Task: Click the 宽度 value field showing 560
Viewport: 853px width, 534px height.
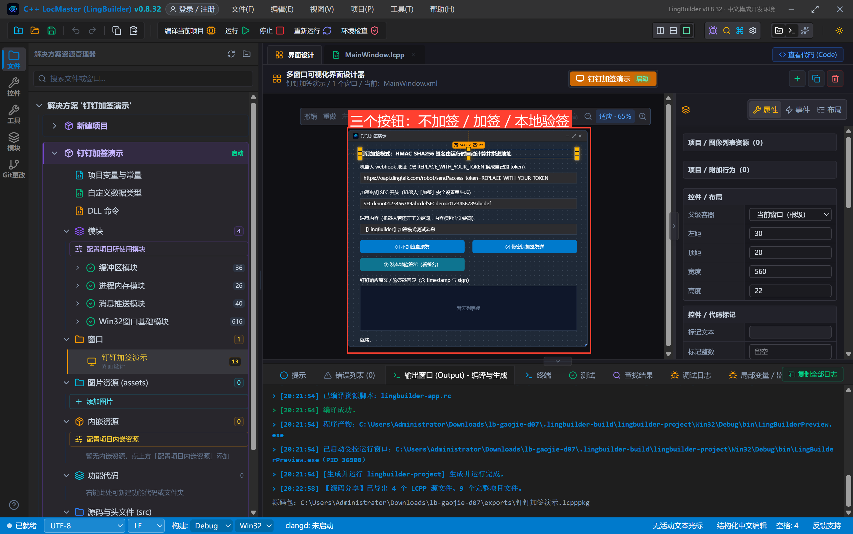Action: pyautogui.click(x=790, y=271)
